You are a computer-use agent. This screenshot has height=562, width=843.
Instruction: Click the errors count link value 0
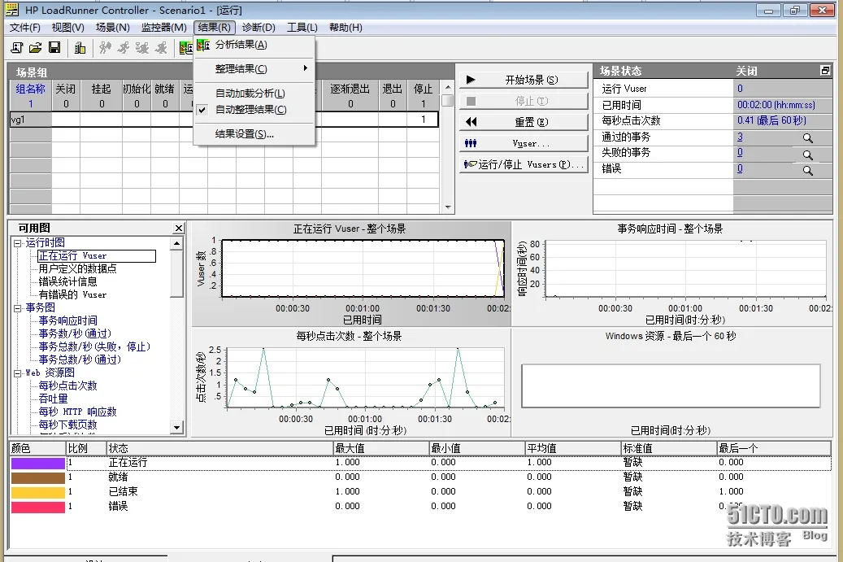point(740,168)
